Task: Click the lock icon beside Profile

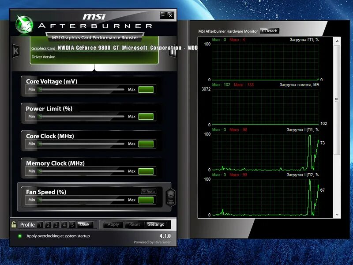Action: [14, 224]
